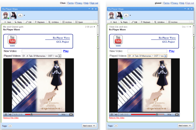196x130 pixels.
Task: Click Remove This Video in Chun's window
Action: tap(11, 118)
